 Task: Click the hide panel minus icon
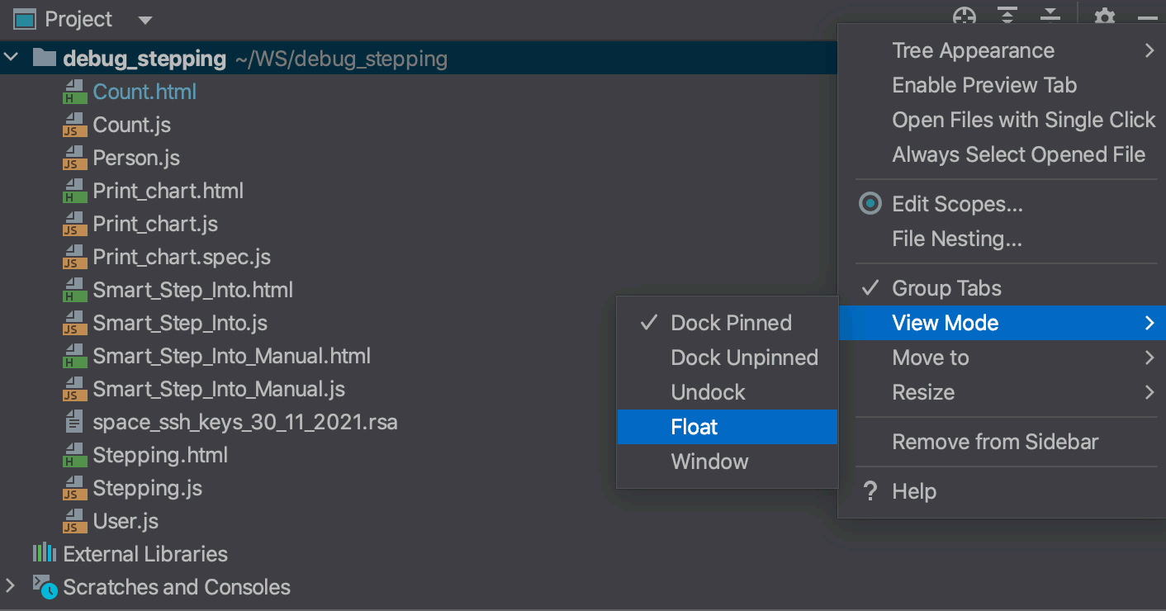(x=1147, y=17)
